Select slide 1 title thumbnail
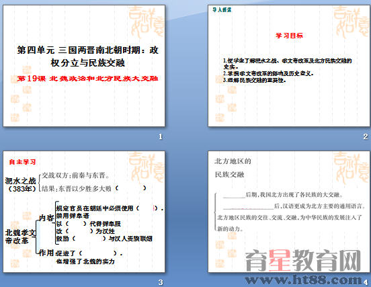Viewport: 371px width, 287px height. click(x=84, y=66)
